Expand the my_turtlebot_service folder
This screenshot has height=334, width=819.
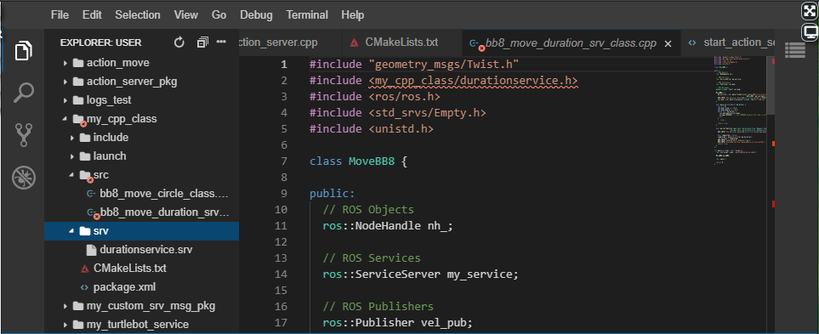tap(65, 325)
